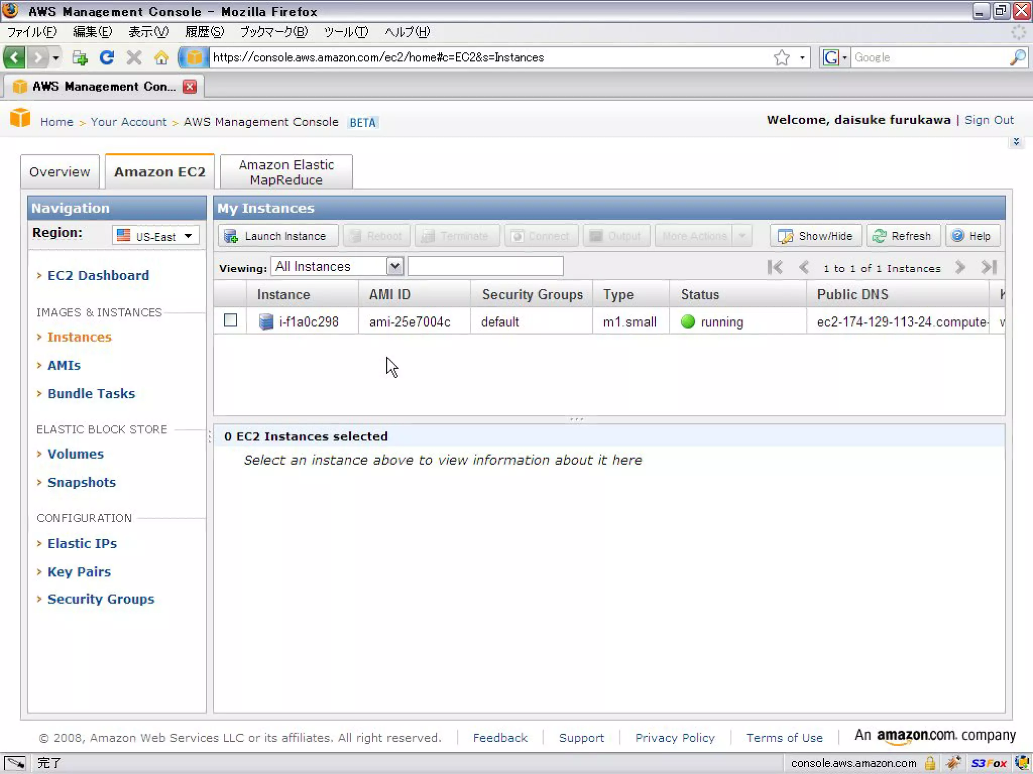This screenshot has width=1033, height=774.
Task: Open Bundle Tasks in navigation
Action: [x=91, y=394]
